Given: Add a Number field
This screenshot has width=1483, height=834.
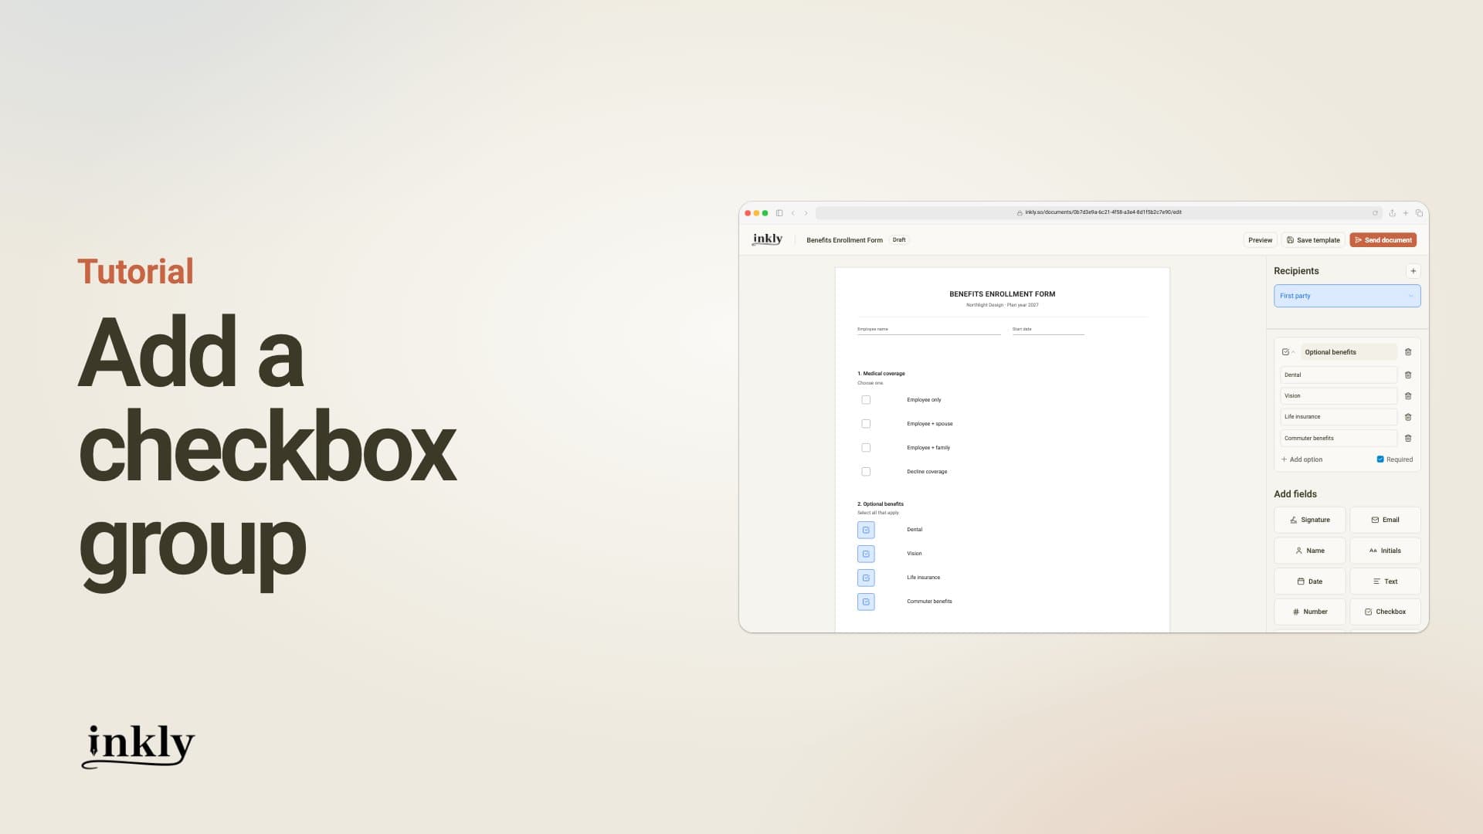Looking at the screenshot, I should tap(1310, 612).
